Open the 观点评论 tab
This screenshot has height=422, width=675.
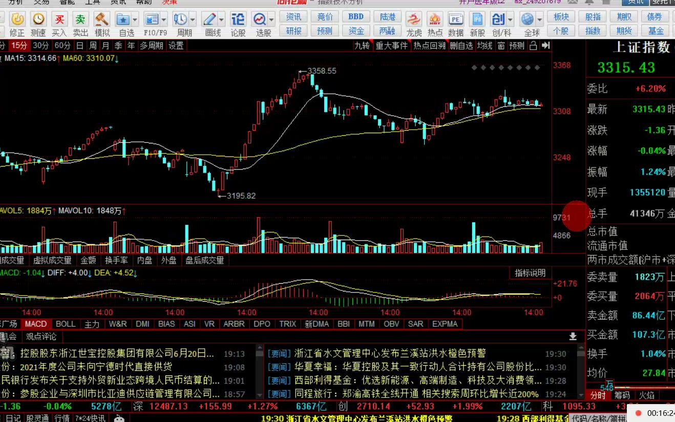click(41, 336)
